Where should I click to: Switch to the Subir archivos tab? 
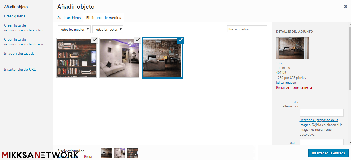click(69, 18)
